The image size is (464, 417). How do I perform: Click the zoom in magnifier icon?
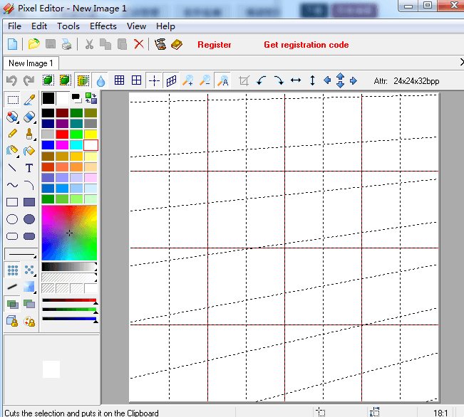[188, 81]
